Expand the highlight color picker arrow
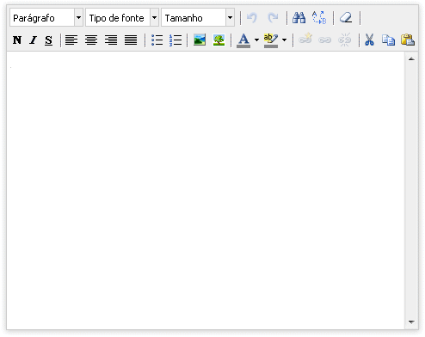Screen dimensions: 425x337 [x=284, y=40]
